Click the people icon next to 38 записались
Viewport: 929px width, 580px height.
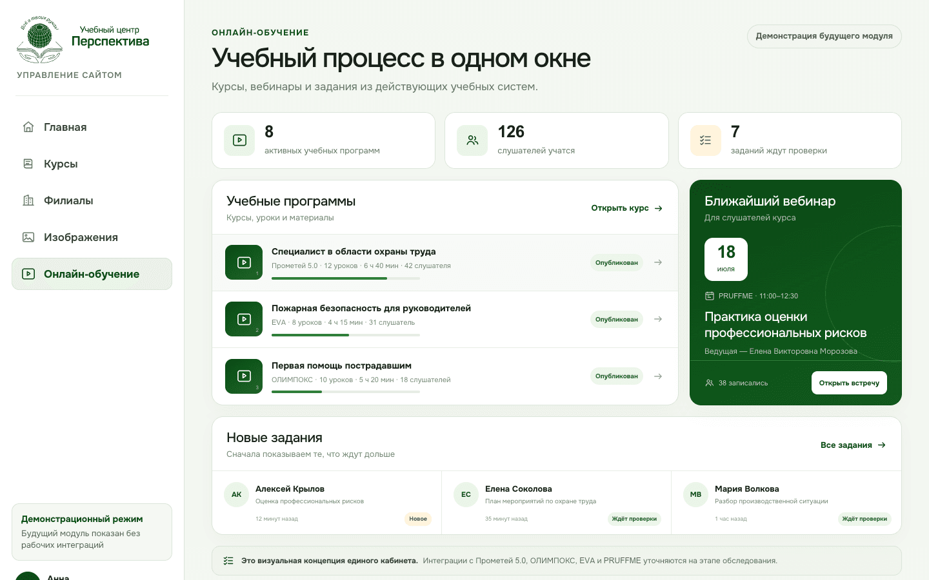coord(710,383)
